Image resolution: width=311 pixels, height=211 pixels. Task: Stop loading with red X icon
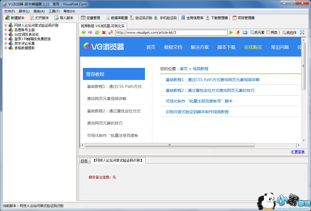click(104, 32)
